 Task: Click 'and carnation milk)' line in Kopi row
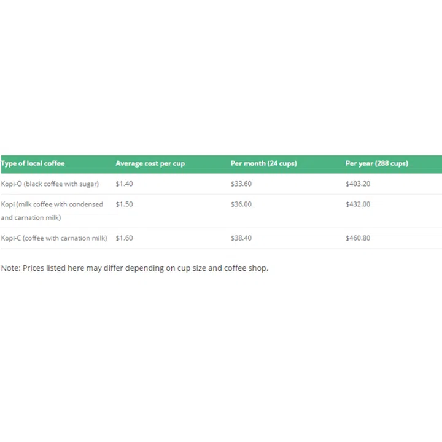click(x=31, y=218)
